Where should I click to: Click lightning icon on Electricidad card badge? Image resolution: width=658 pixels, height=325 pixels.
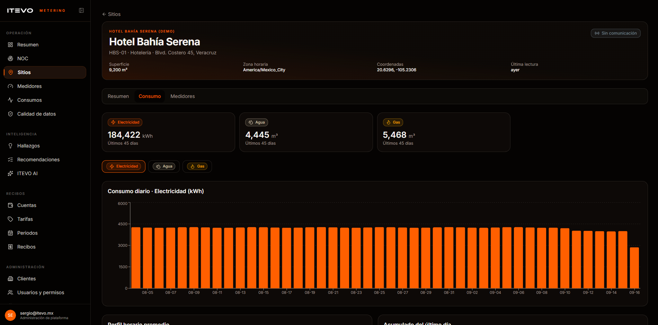(113, 122)
